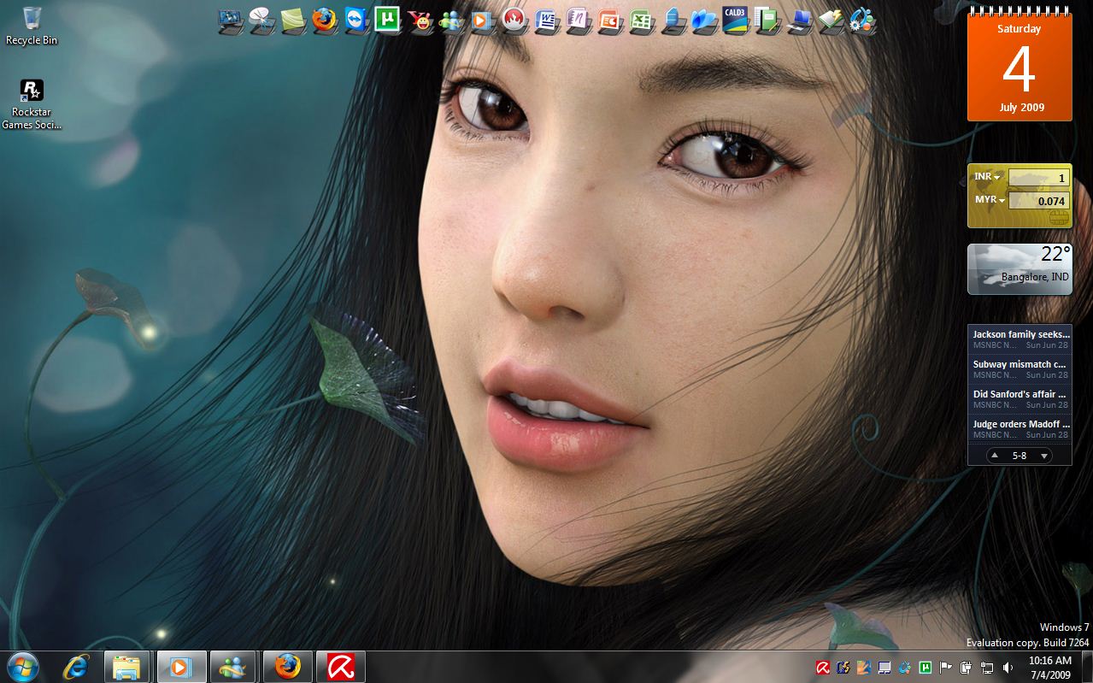The height and width of the screenshot is (683, 1093).
Task: Open the Recycle Bin desktop icon
Action: pos(32,26)
